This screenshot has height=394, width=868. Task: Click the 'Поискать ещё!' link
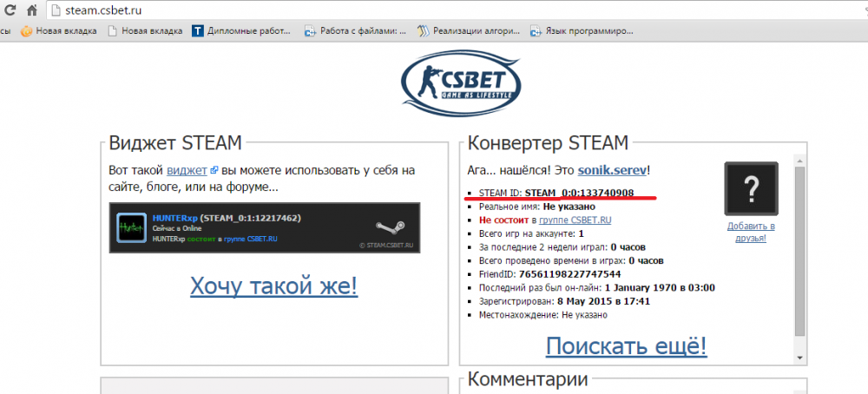[x=626, y=346]
